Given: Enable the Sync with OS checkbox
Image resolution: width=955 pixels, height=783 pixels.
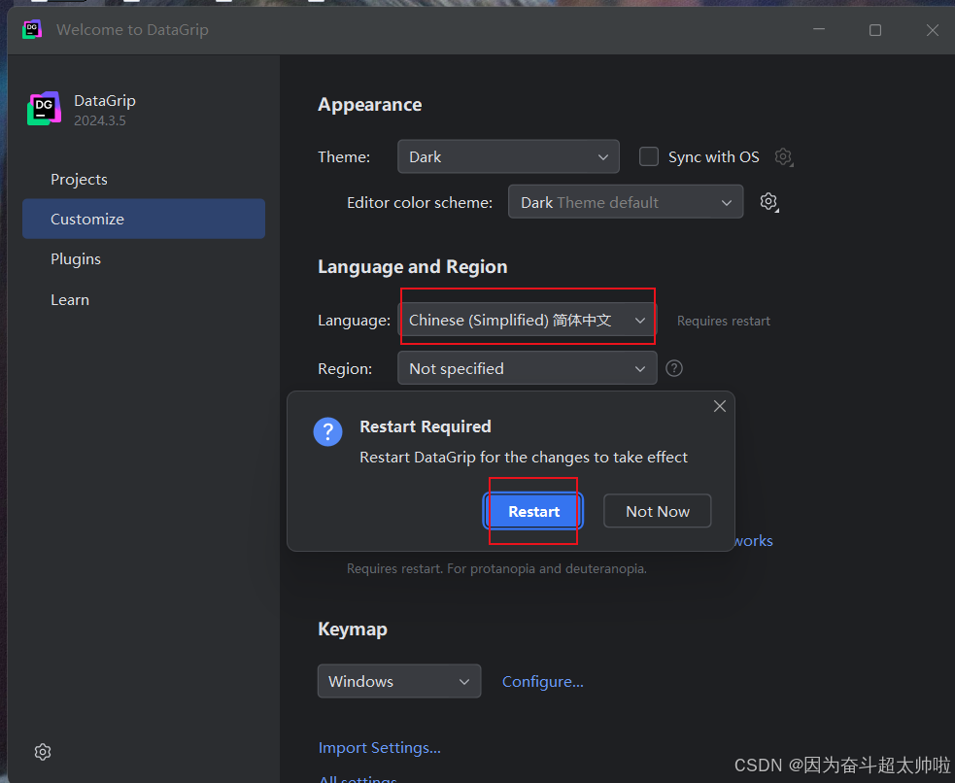Looking at the screenshot, I should (x=649, y=156).
